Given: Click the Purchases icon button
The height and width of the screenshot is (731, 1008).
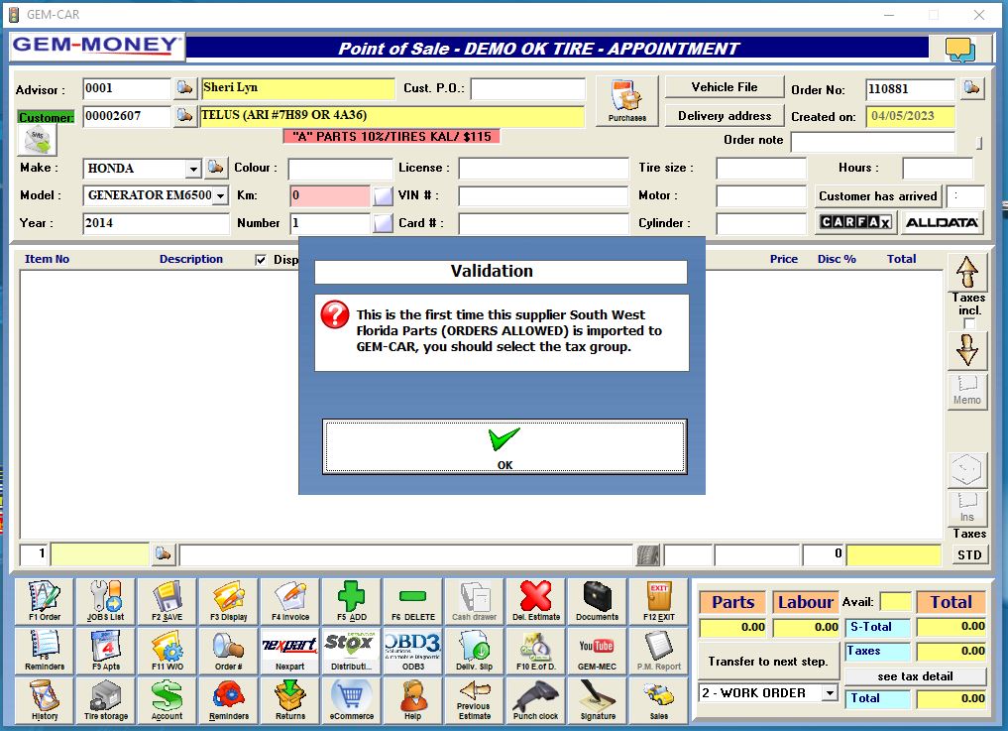Looking at the screenshot, I should click(x=626, y=101).
